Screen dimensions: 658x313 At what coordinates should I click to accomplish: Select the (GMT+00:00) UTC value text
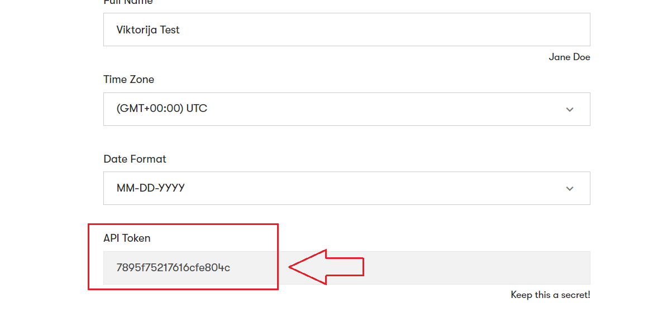tap(161, 109)
